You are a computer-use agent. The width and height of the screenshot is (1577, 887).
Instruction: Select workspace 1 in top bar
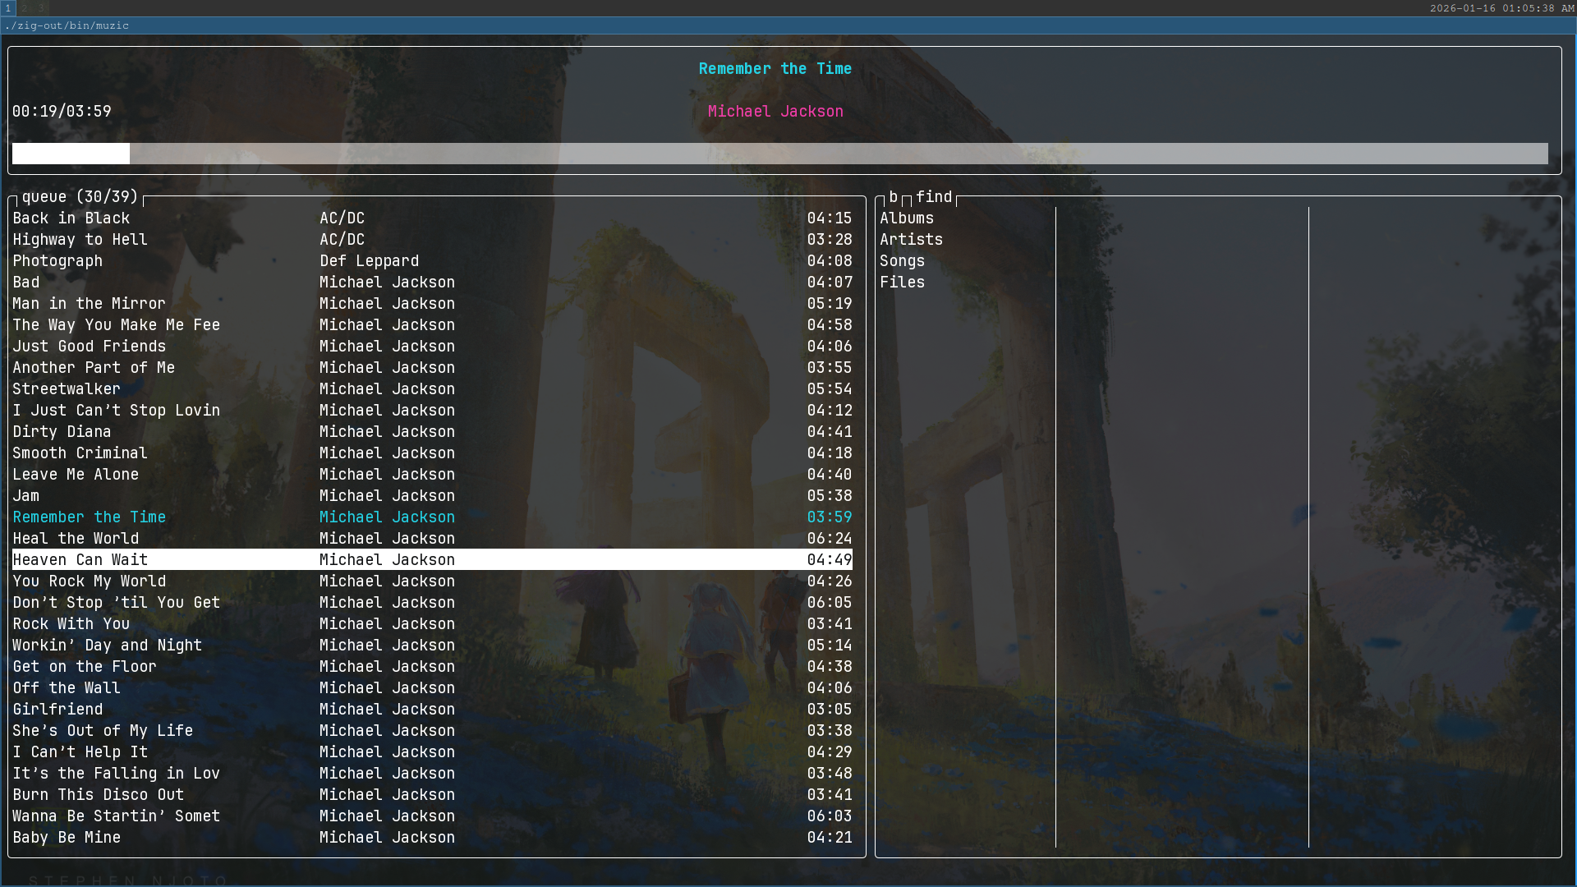tap(7, 8)
